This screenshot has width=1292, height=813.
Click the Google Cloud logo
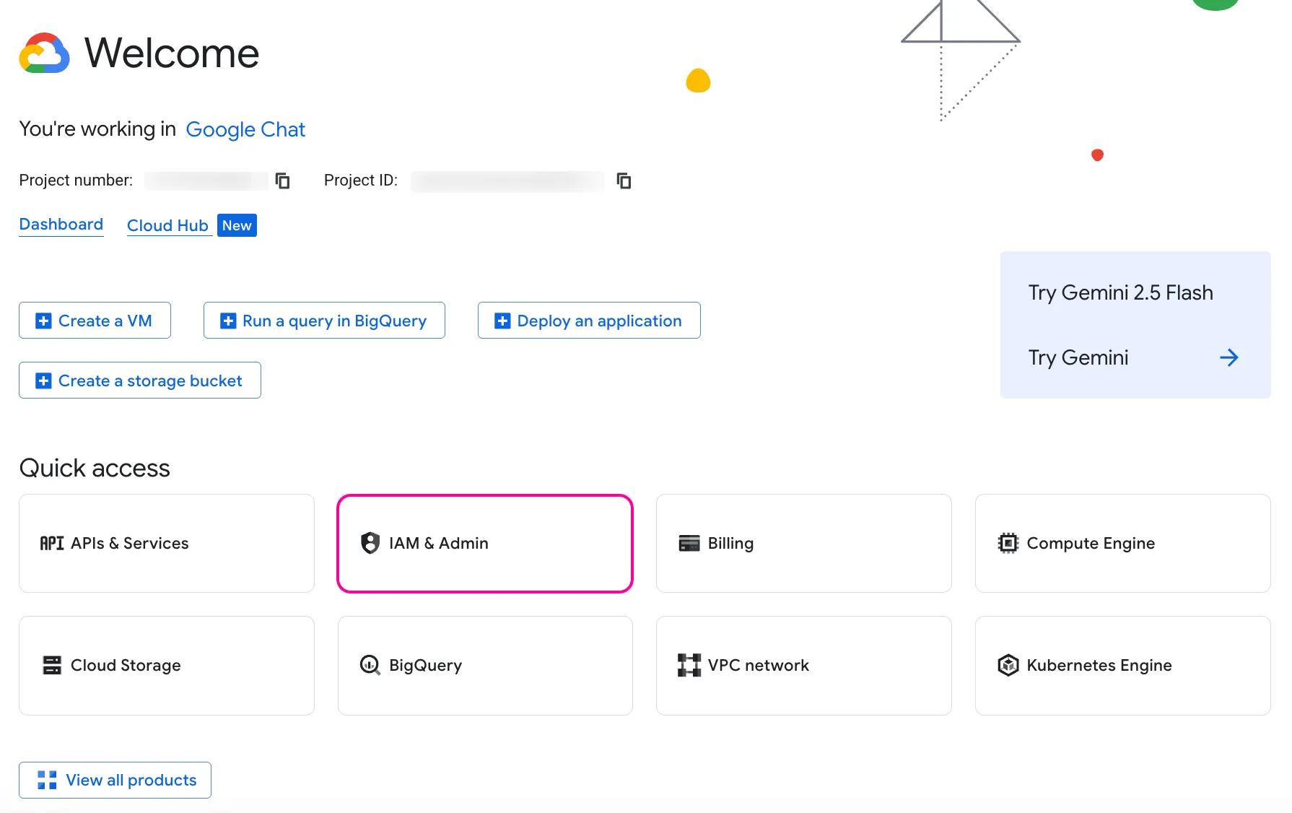[x=44, y=53]
